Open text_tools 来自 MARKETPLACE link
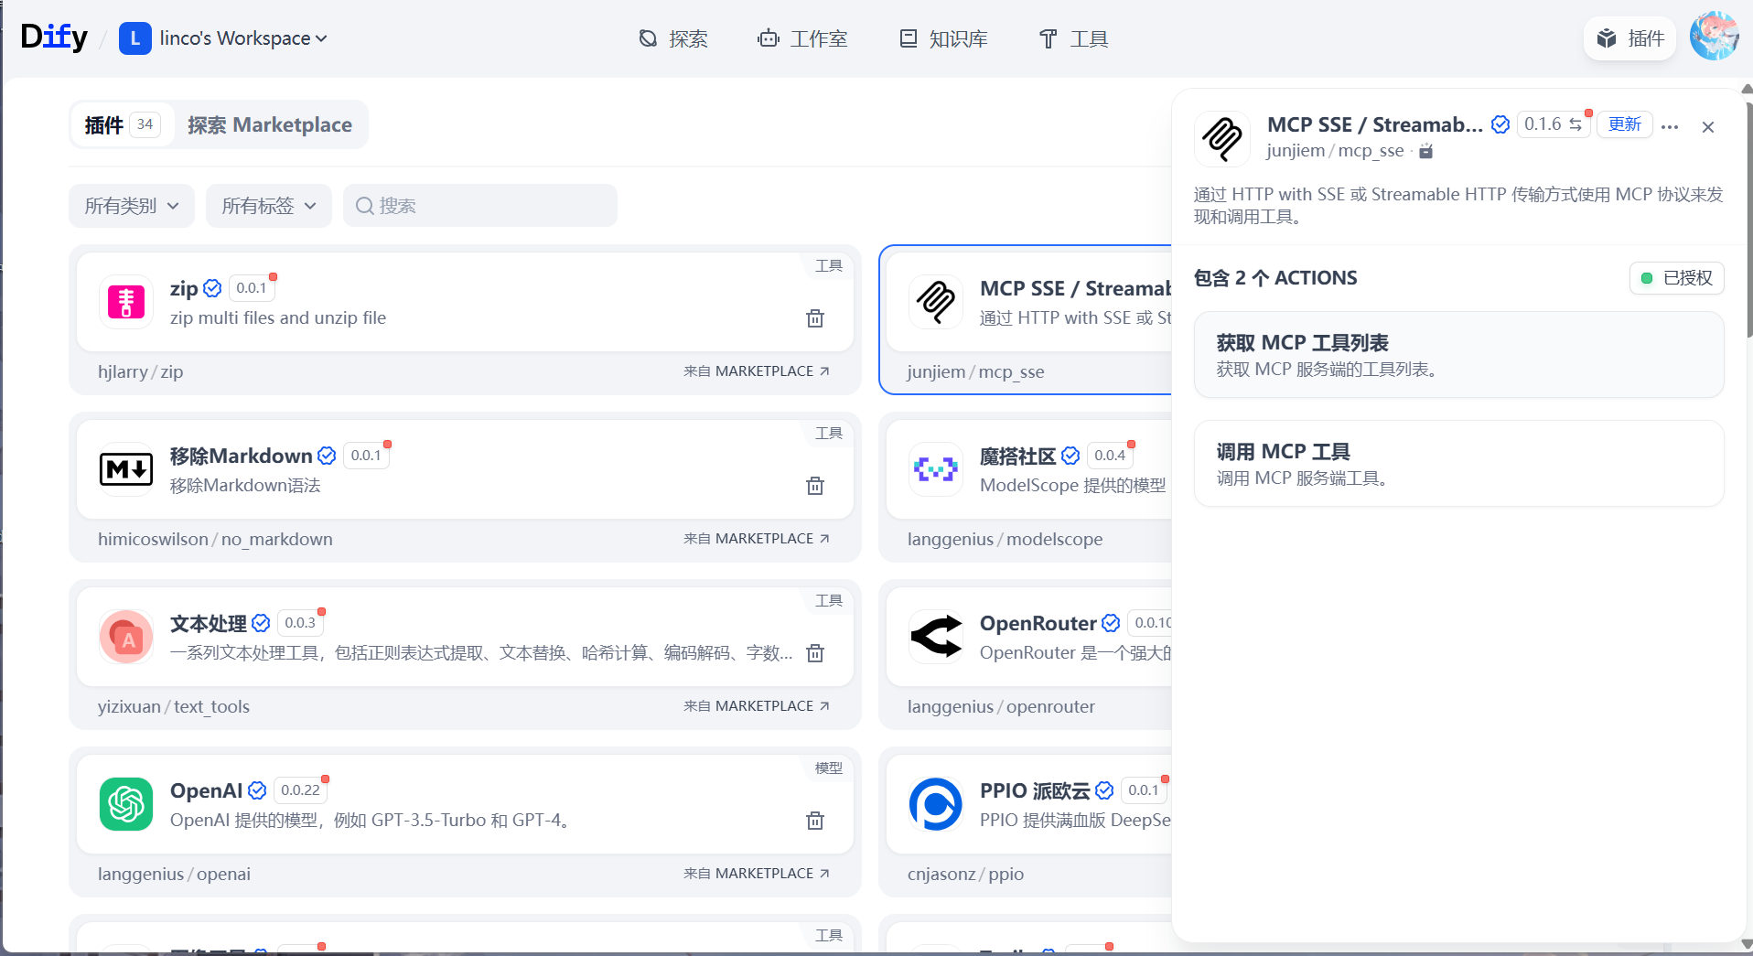The height and width of the screenshot is (956, 1753). (757, 706)
